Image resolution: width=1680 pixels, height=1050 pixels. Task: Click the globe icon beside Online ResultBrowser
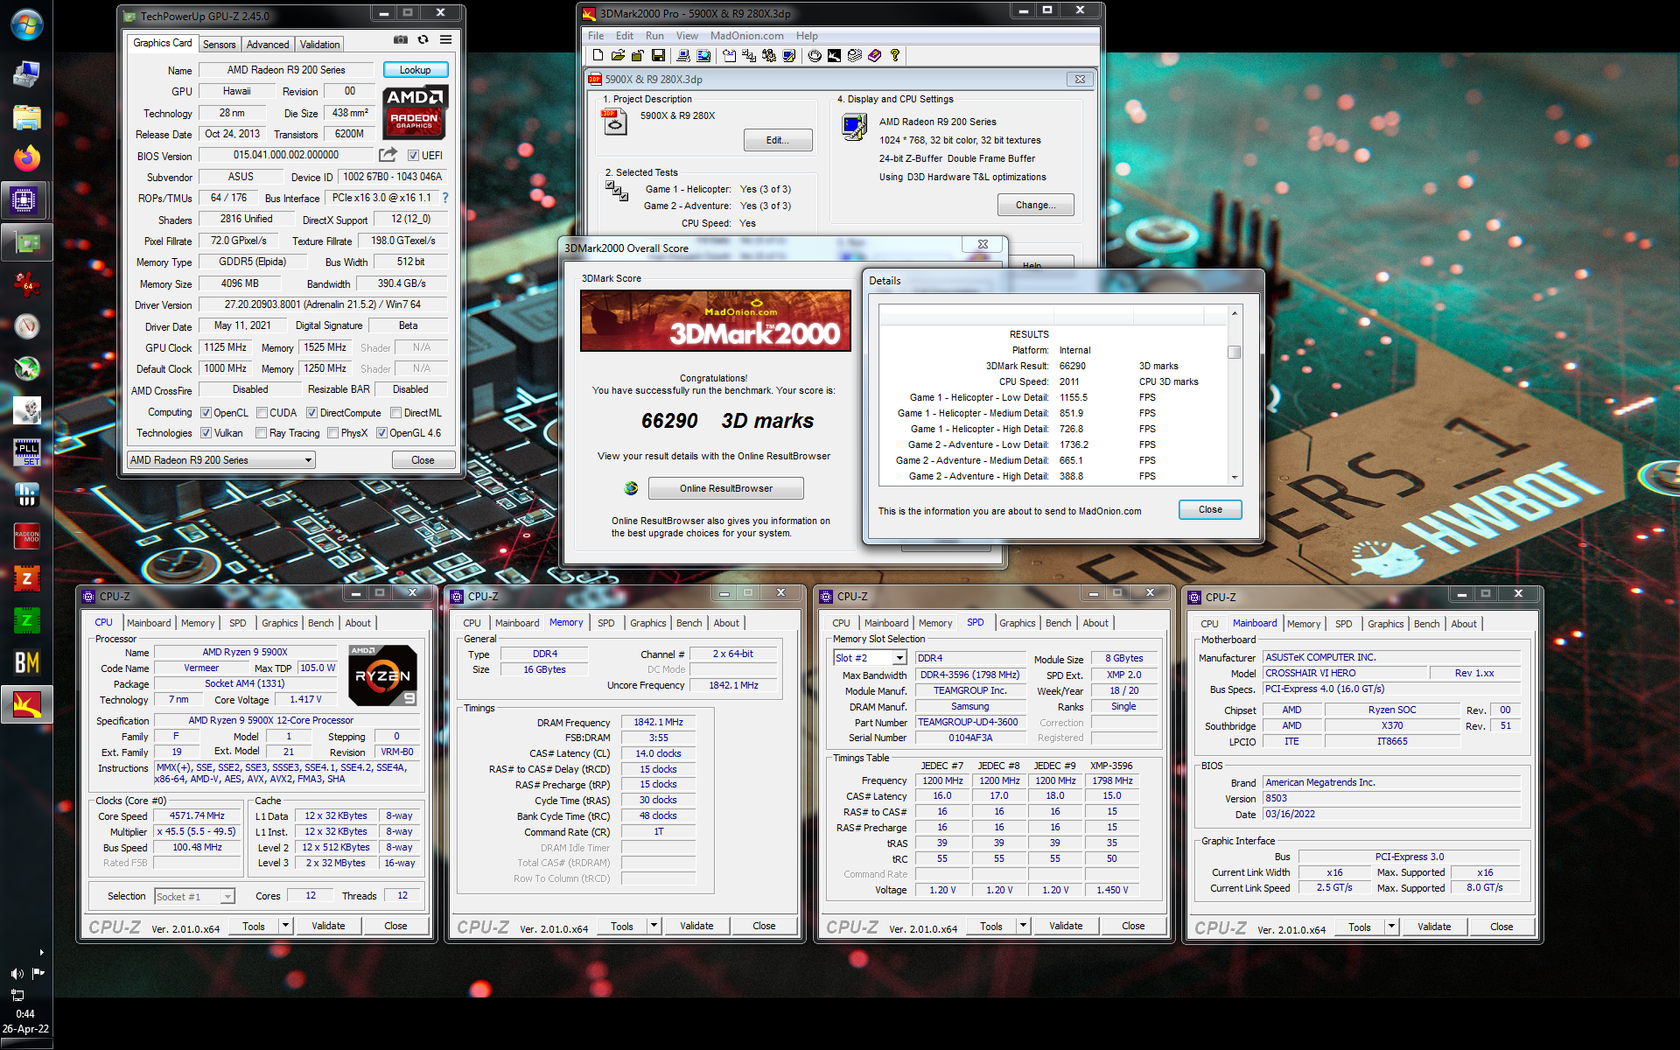(x=631, y=488)
